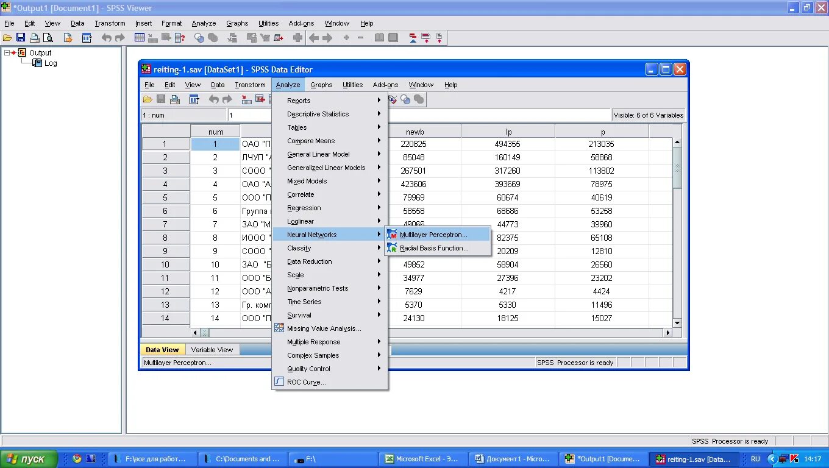This screenshot has height=468, width=829.
Task: Open Add-ons menu in SPSS Viewer
Action: coord(301,23)
